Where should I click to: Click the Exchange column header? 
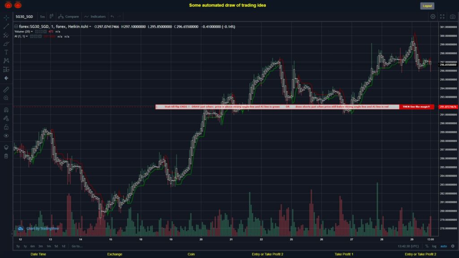[114, 254]
